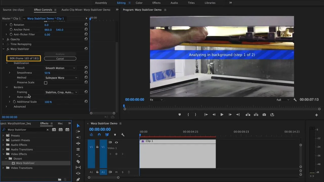Select Clip 1 on the timeline

[177, 154]
